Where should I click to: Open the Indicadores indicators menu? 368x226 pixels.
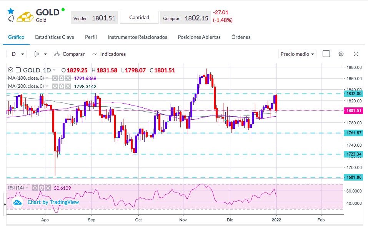click(109, 54)
